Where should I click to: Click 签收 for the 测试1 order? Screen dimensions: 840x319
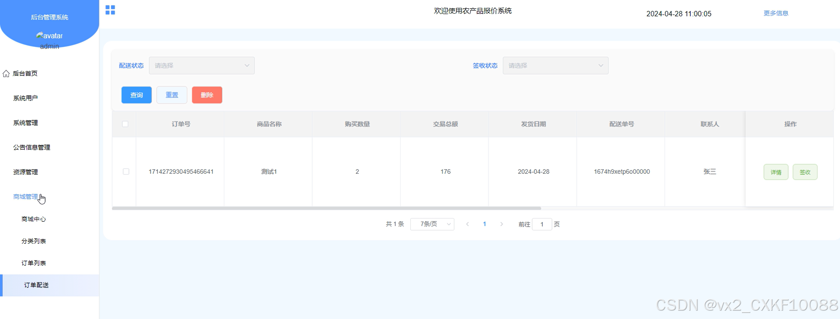(x=805, y=172)
